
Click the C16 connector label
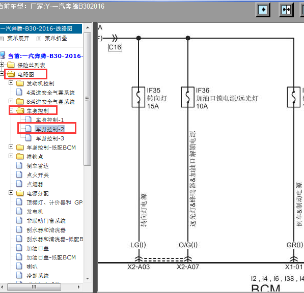coord(115,47)
